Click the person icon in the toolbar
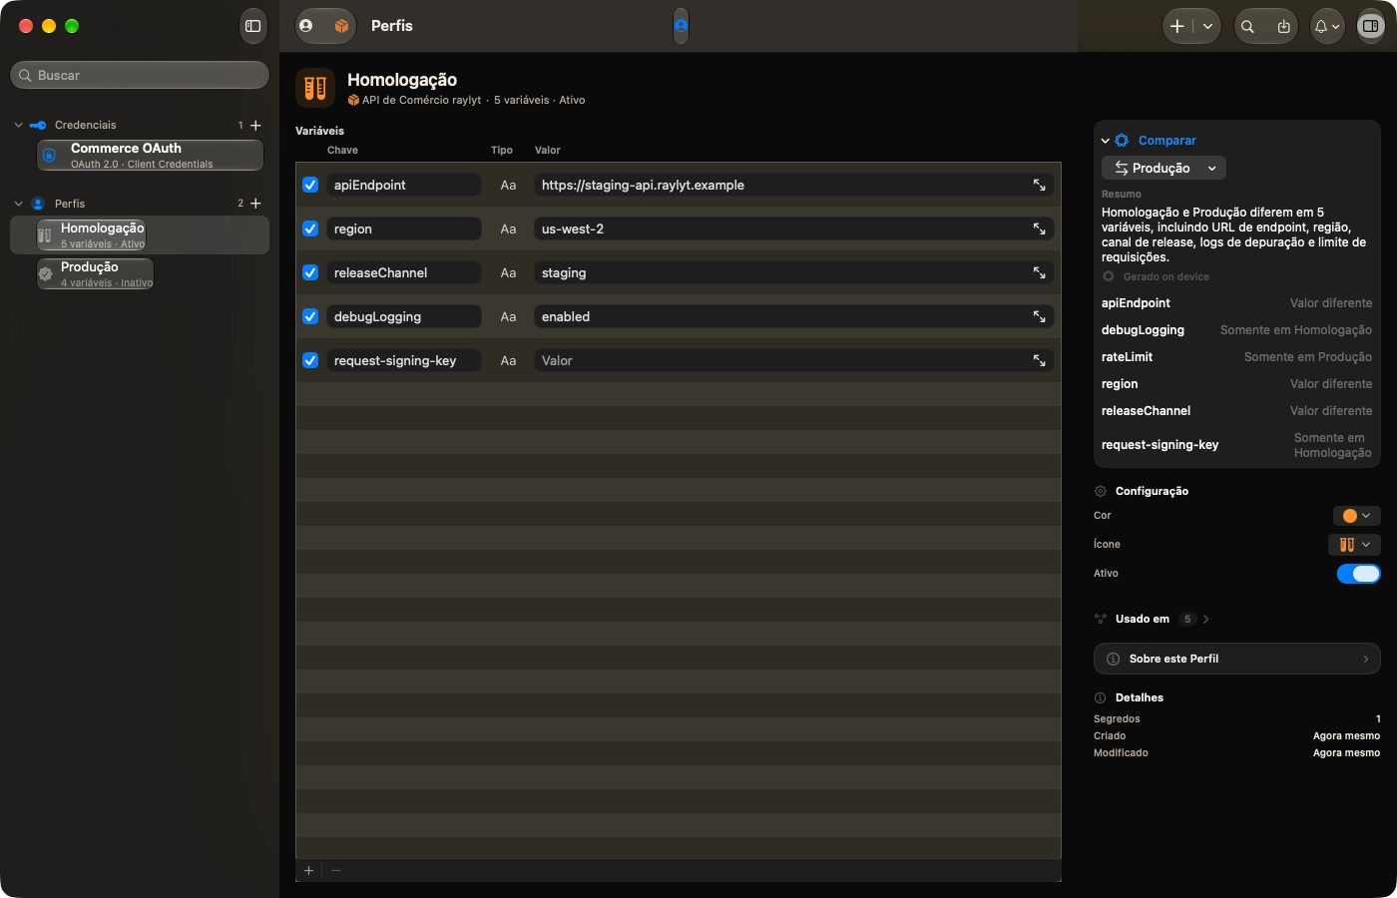This screenshot has height=898, width=1397. tap(306, 26)
